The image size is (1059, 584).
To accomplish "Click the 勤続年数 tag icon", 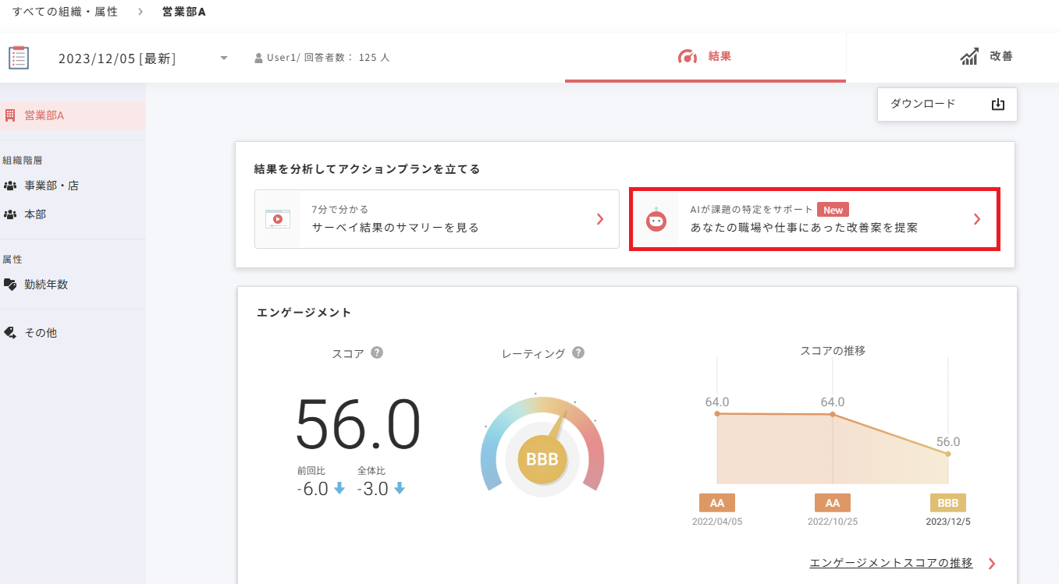I will click(x=10, y=285).
